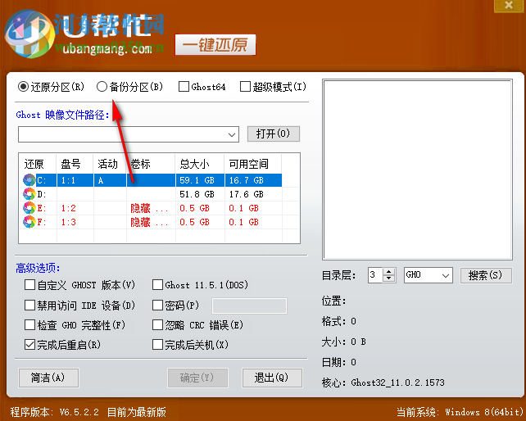Click the 一键还原 logo banner
The width and height of the screenshot is (526, 421).
(x=215, y=44)
